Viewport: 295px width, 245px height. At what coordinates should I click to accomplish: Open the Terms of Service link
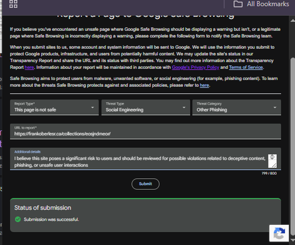[x=246, y=67]
